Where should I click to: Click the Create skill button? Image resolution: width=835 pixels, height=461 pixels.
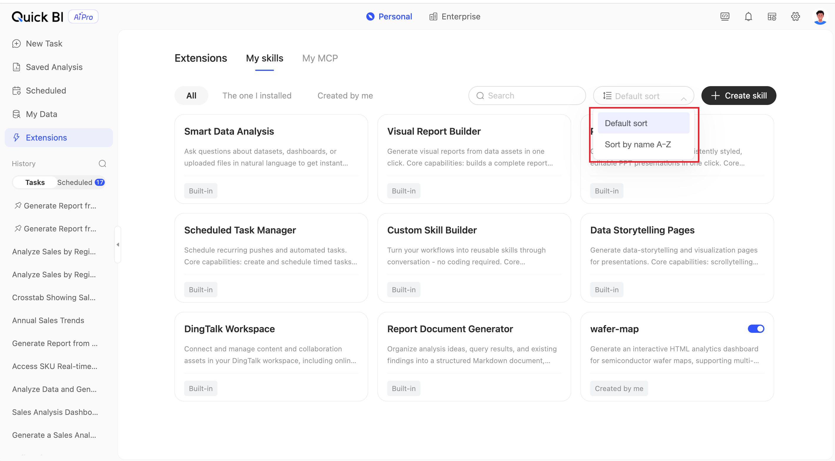(x=739, y=96)
